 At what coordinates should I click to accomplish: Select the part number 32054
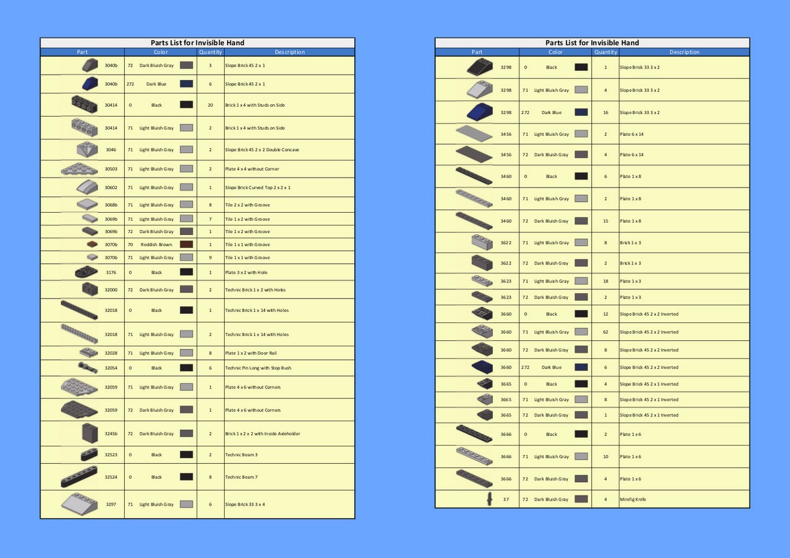point(111,368)
